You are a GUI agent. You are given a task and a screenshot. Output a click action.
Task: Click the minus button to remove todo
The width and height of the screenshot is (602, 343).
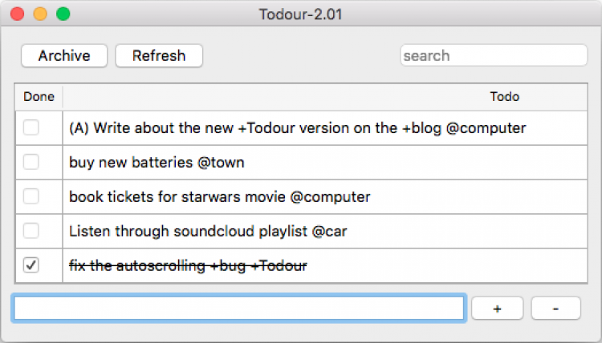(x=555, y=309)
